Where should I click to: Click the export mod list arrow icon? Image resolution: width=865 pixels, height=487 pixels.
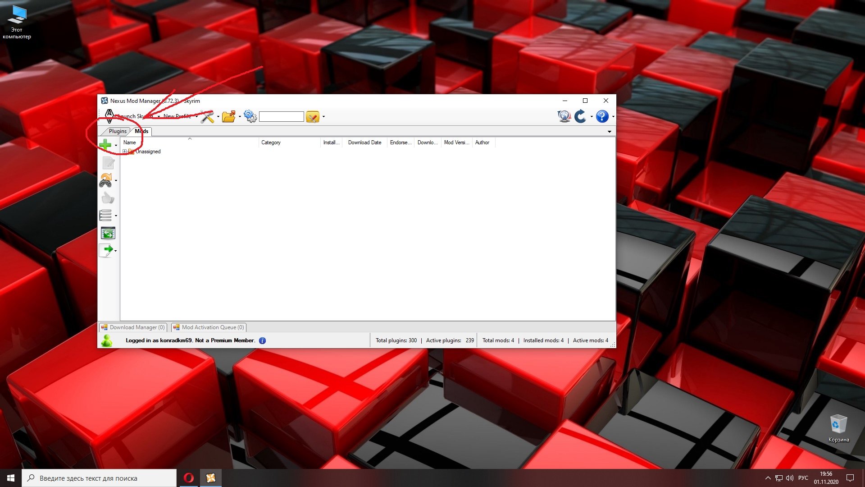(x=106, y=250)
